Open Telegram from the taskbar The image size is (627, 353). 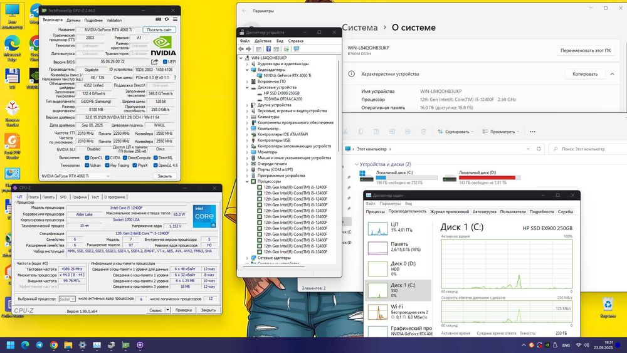[x=39, y=345]
